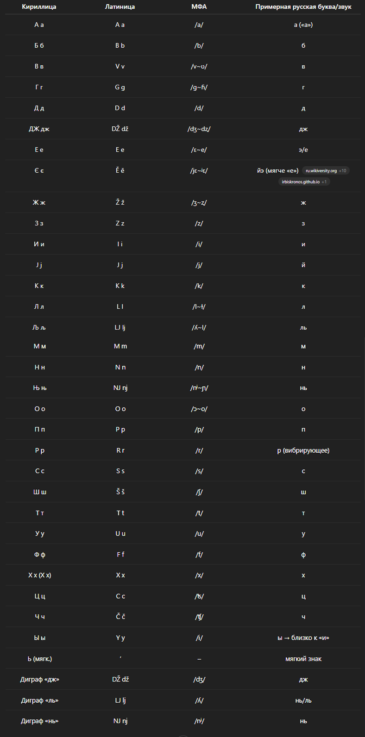Click the Latin «Č č» cell

coord(120,617)
